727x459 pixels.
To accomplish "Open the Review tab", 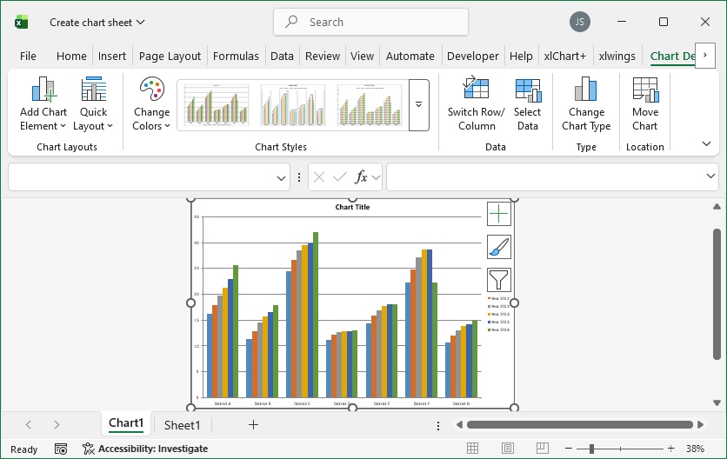I will pos(323,57).
